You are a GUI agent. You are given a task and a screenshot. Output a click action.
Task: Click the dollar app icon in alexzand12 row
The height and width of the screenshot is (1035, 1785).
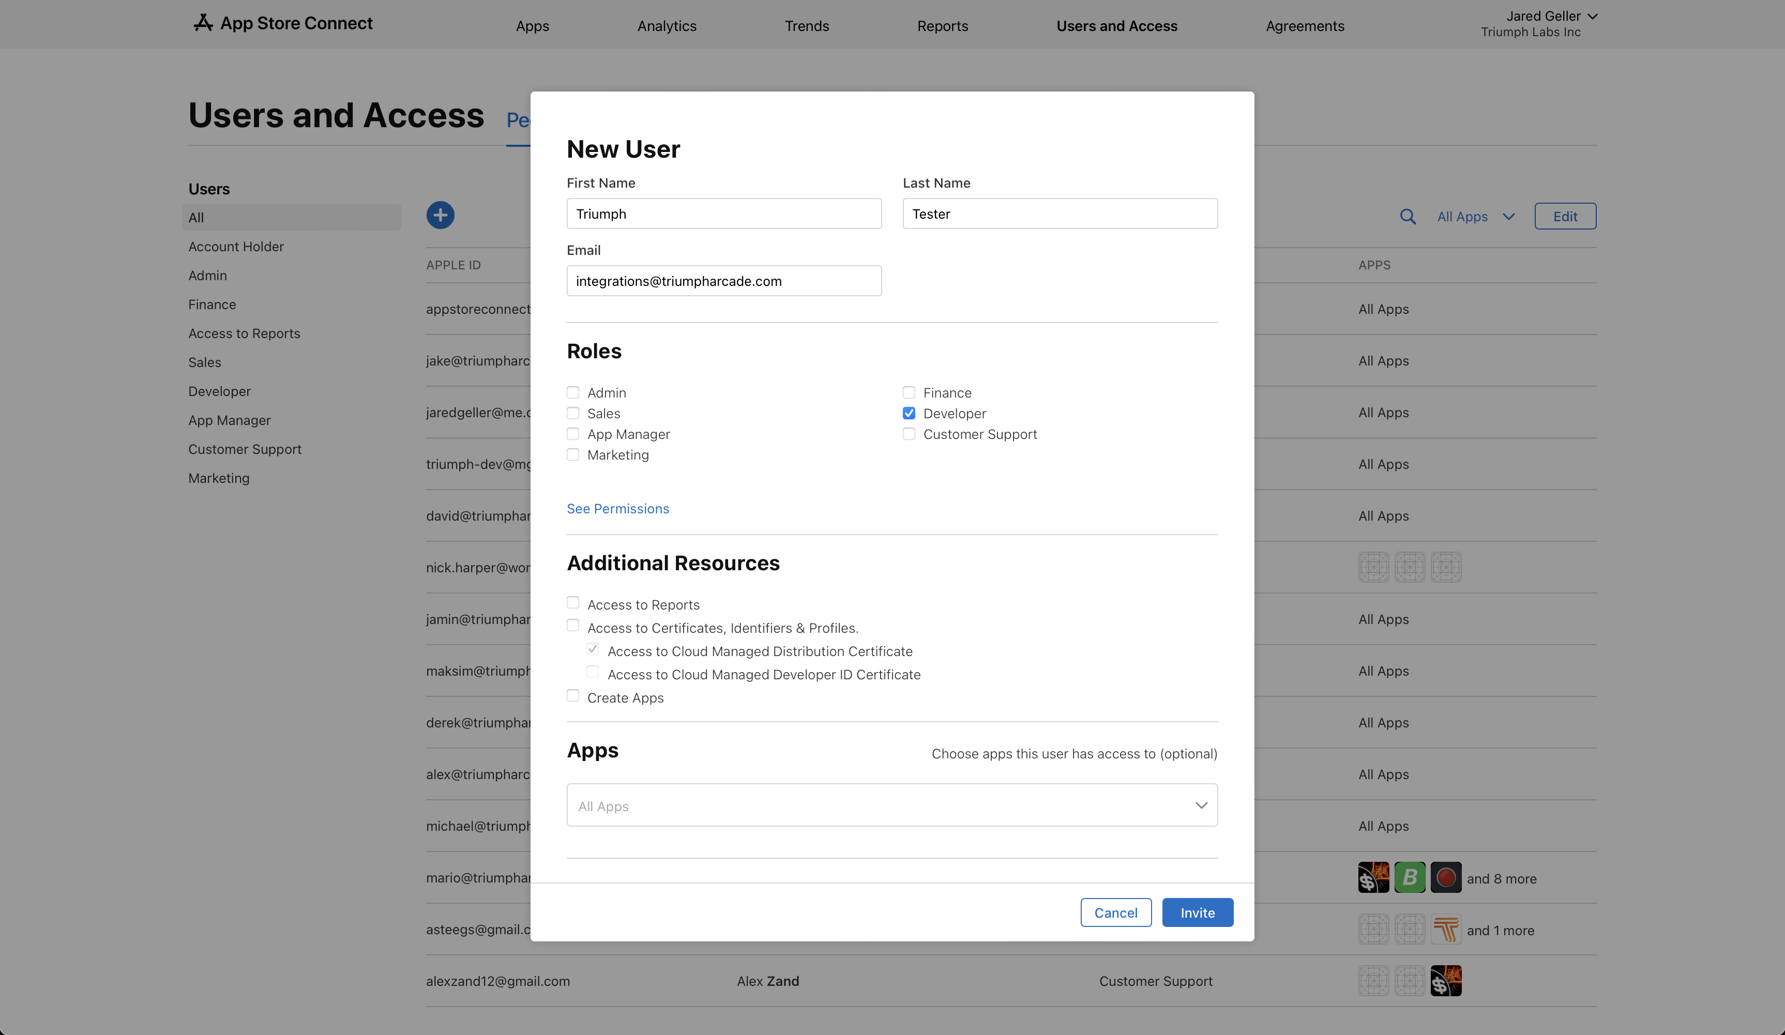1446,980
